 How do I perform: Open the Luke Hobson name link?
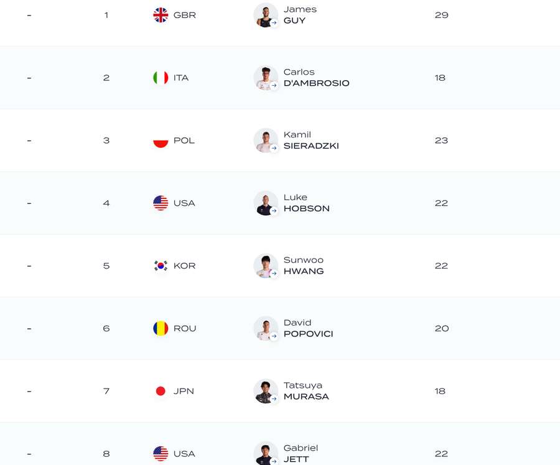(306, 203)
